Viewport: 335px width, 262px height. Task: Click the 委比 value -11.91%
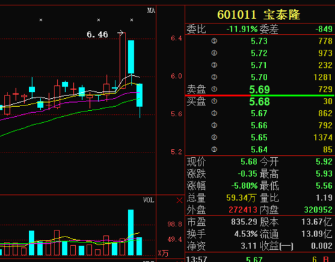pos(242,30)
